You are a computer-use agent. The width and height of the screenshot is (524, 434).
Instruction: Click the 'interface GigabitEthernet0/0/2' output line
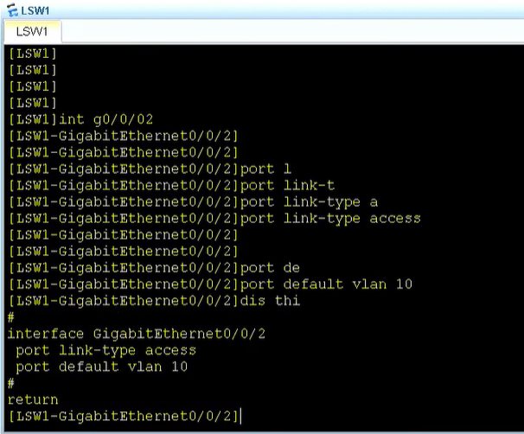[x=137, y=334]
